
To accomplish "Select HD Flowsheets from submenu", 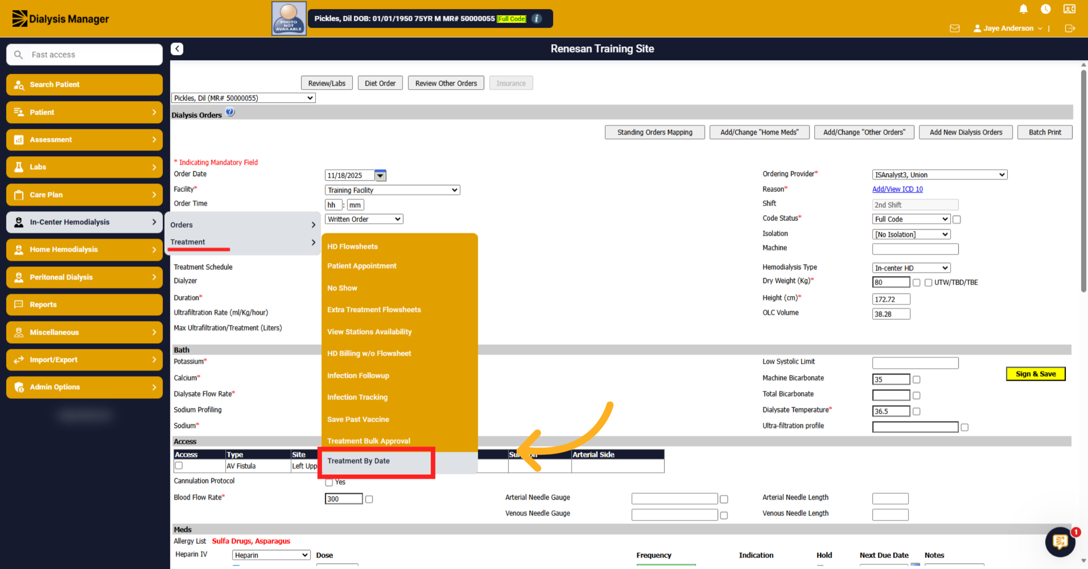I will pyautogui.click(x=352, y=247).
